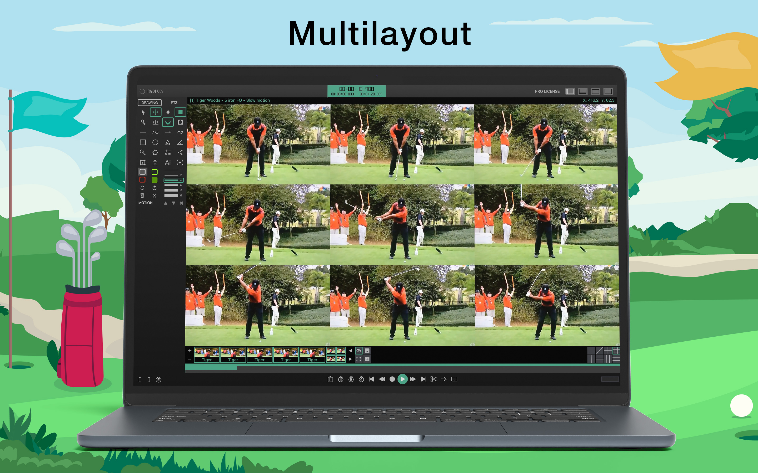Click the PRO LICENSE label
The width and height of the screenshot is (758, 473).
point(547,91)
